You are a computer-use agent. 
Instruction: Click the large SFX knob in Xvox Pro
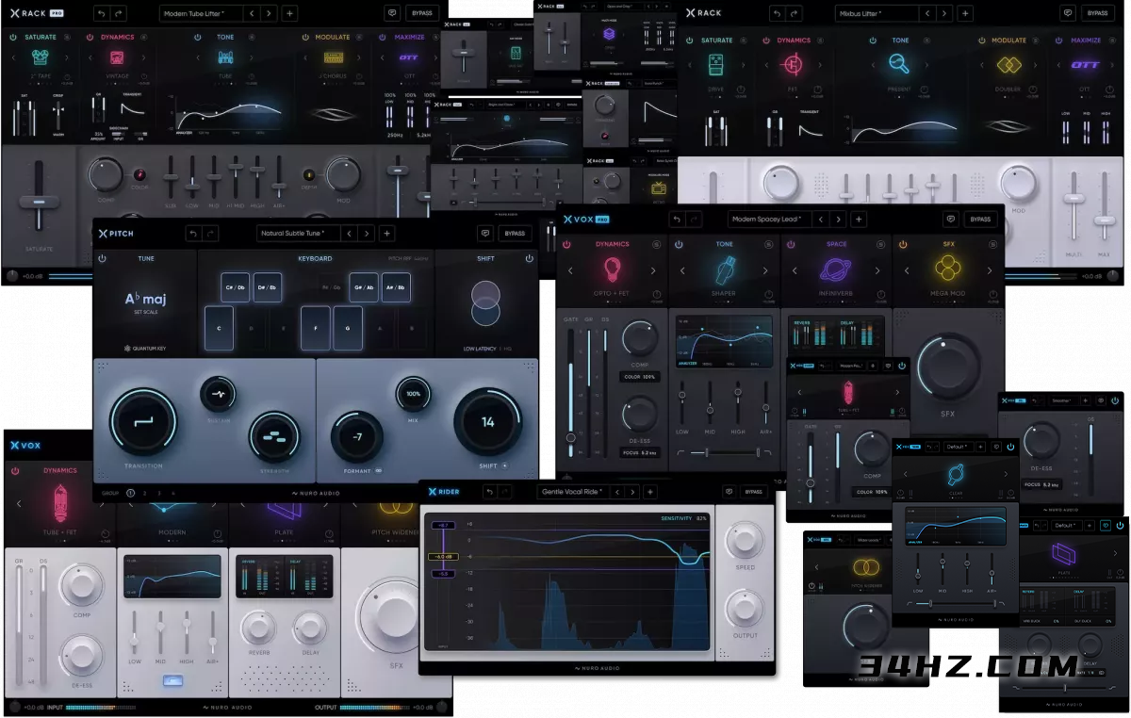click(x=948, y=367)
